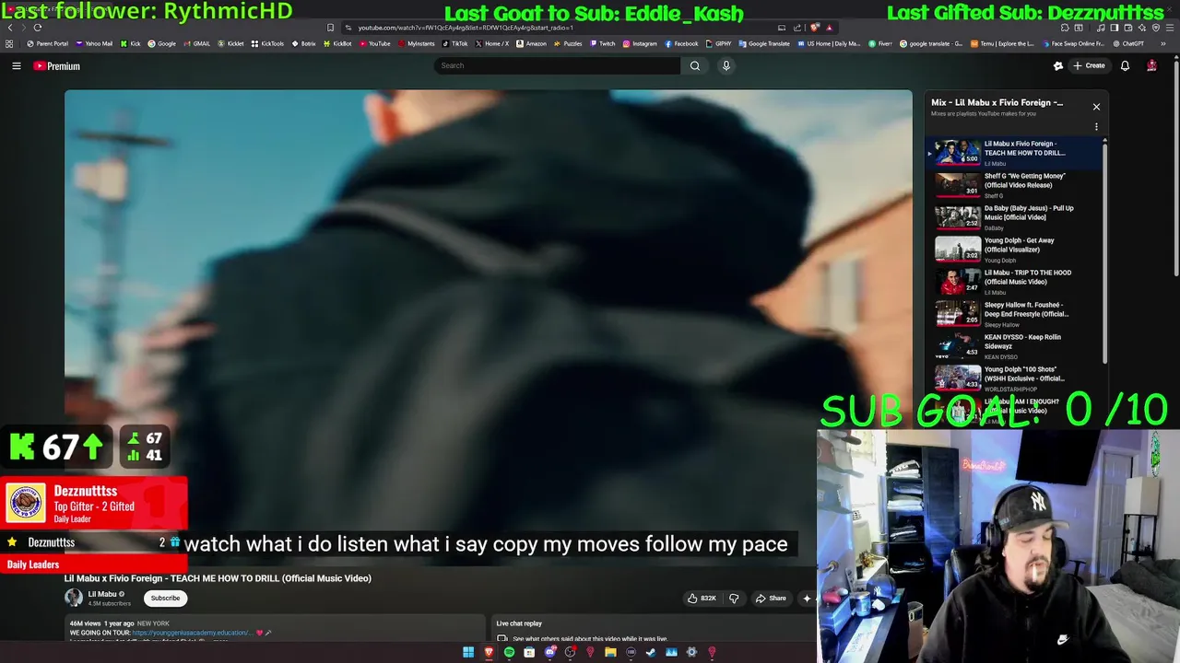This screenshot has height=663, width=1180.
Task: Open the browser menu hamburger
Action: [x=1170, y=28]
